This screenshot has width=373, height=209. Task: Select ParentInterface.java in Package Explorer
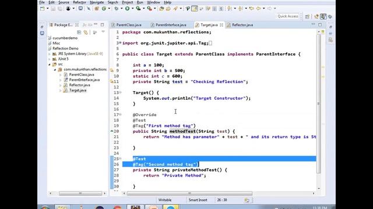click(x=84, y=80)
